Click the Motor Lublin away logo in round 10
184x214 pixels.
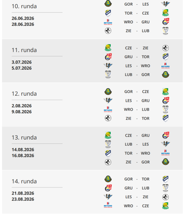coord(165,31)
